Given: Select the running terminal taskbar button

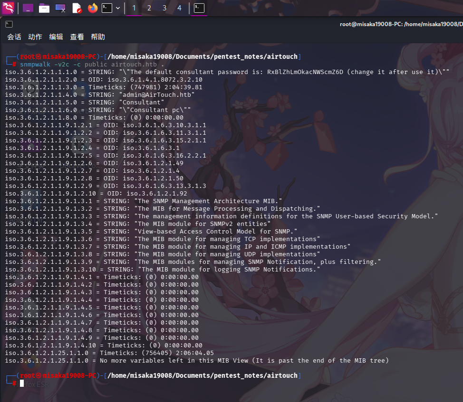Looking at the screenshot, I should (x=199, y=8).
